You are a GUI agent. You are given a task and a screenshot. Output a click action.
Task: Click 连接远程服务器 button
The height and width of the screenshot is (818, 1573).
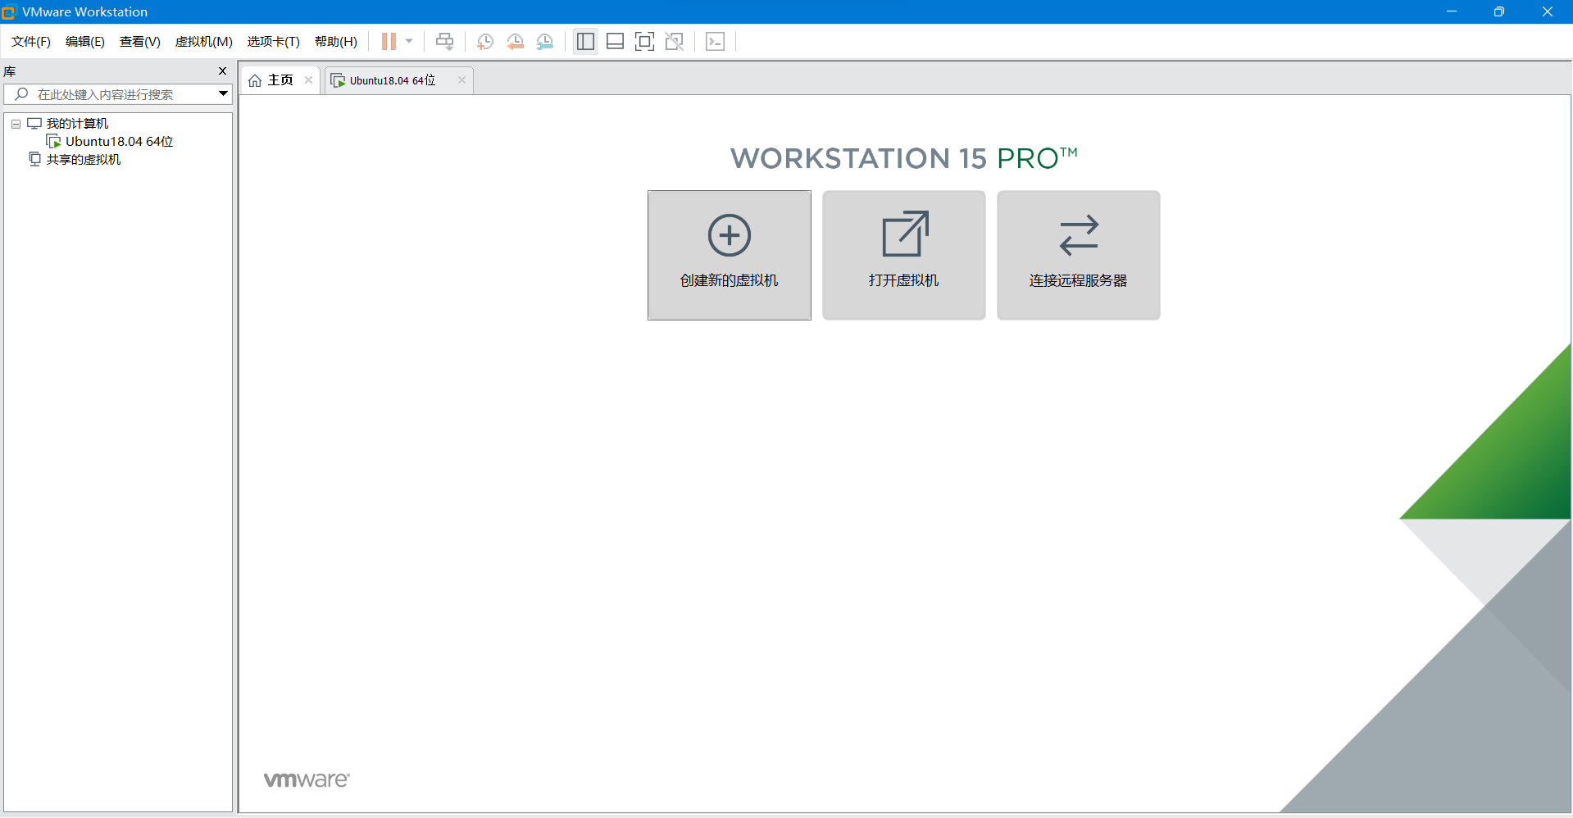click(x=1079, y=256)
